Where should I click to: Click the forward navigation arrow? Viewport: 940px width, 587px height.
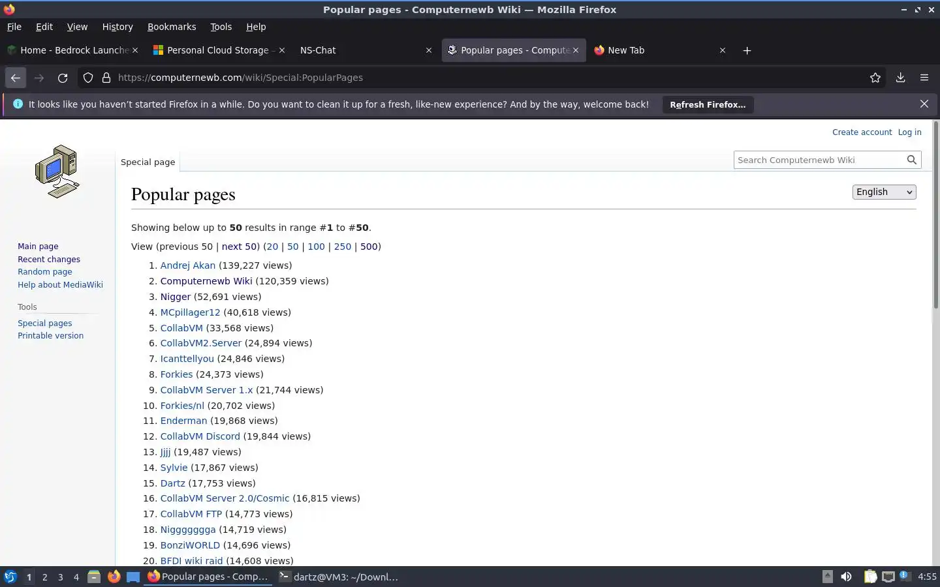(39, 78)
